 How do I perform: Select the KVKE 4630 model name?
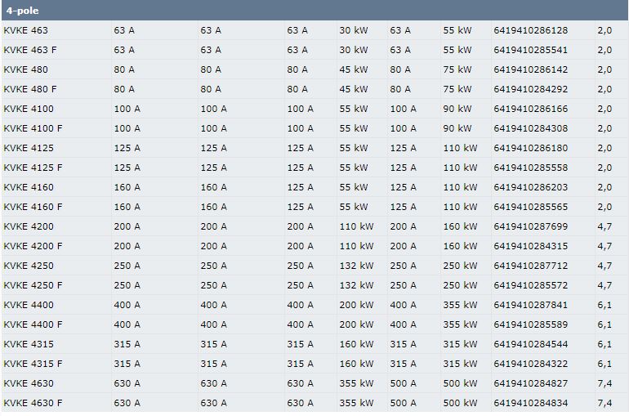point(29,384)
